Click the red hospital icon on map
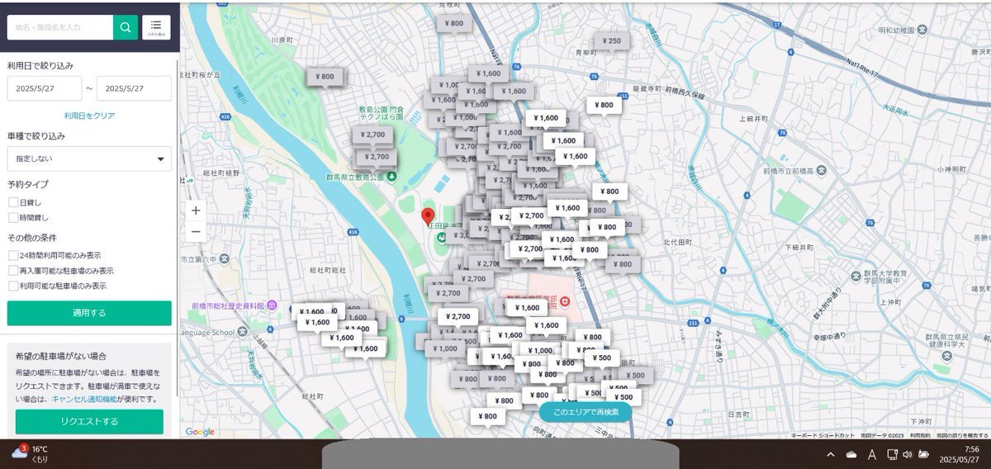 pyautogui.click(x=564, y=302)
